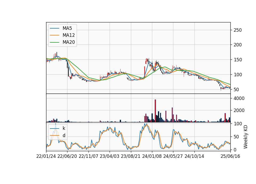Click the 22/01/24 date axis label

46,157
